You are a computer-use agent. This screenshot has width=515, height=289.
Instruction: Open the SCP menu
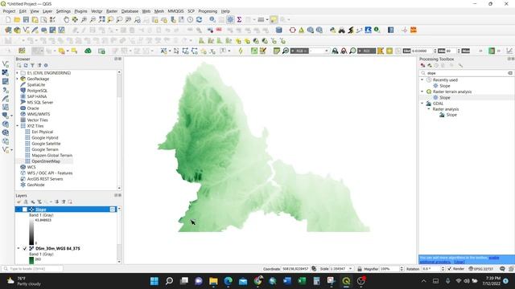(192, 11)
